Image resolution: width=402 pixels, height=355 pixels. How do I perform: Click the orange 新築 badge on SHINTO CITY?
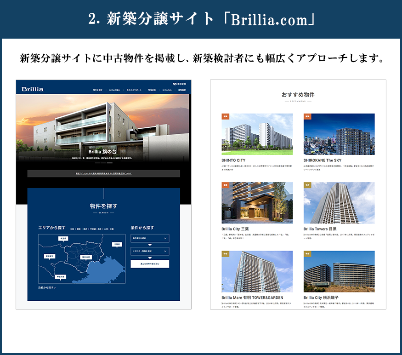click(226, 116)
